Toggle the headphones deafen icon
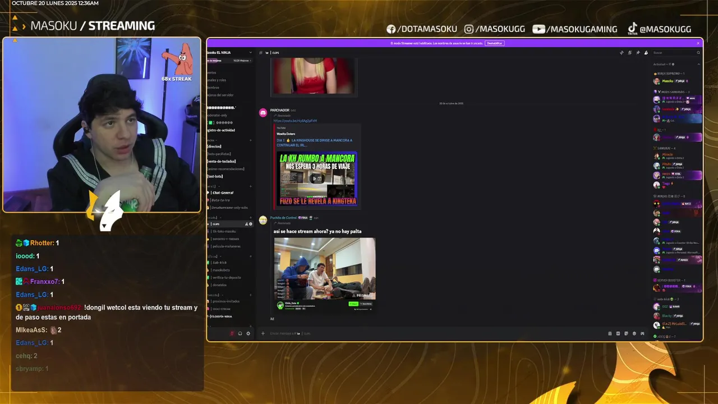Viewport: 718px width, 404px height. (x=240, y=333)
